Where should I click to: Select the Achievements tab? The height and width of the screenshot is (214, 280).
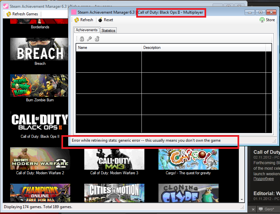click(87, 30)
